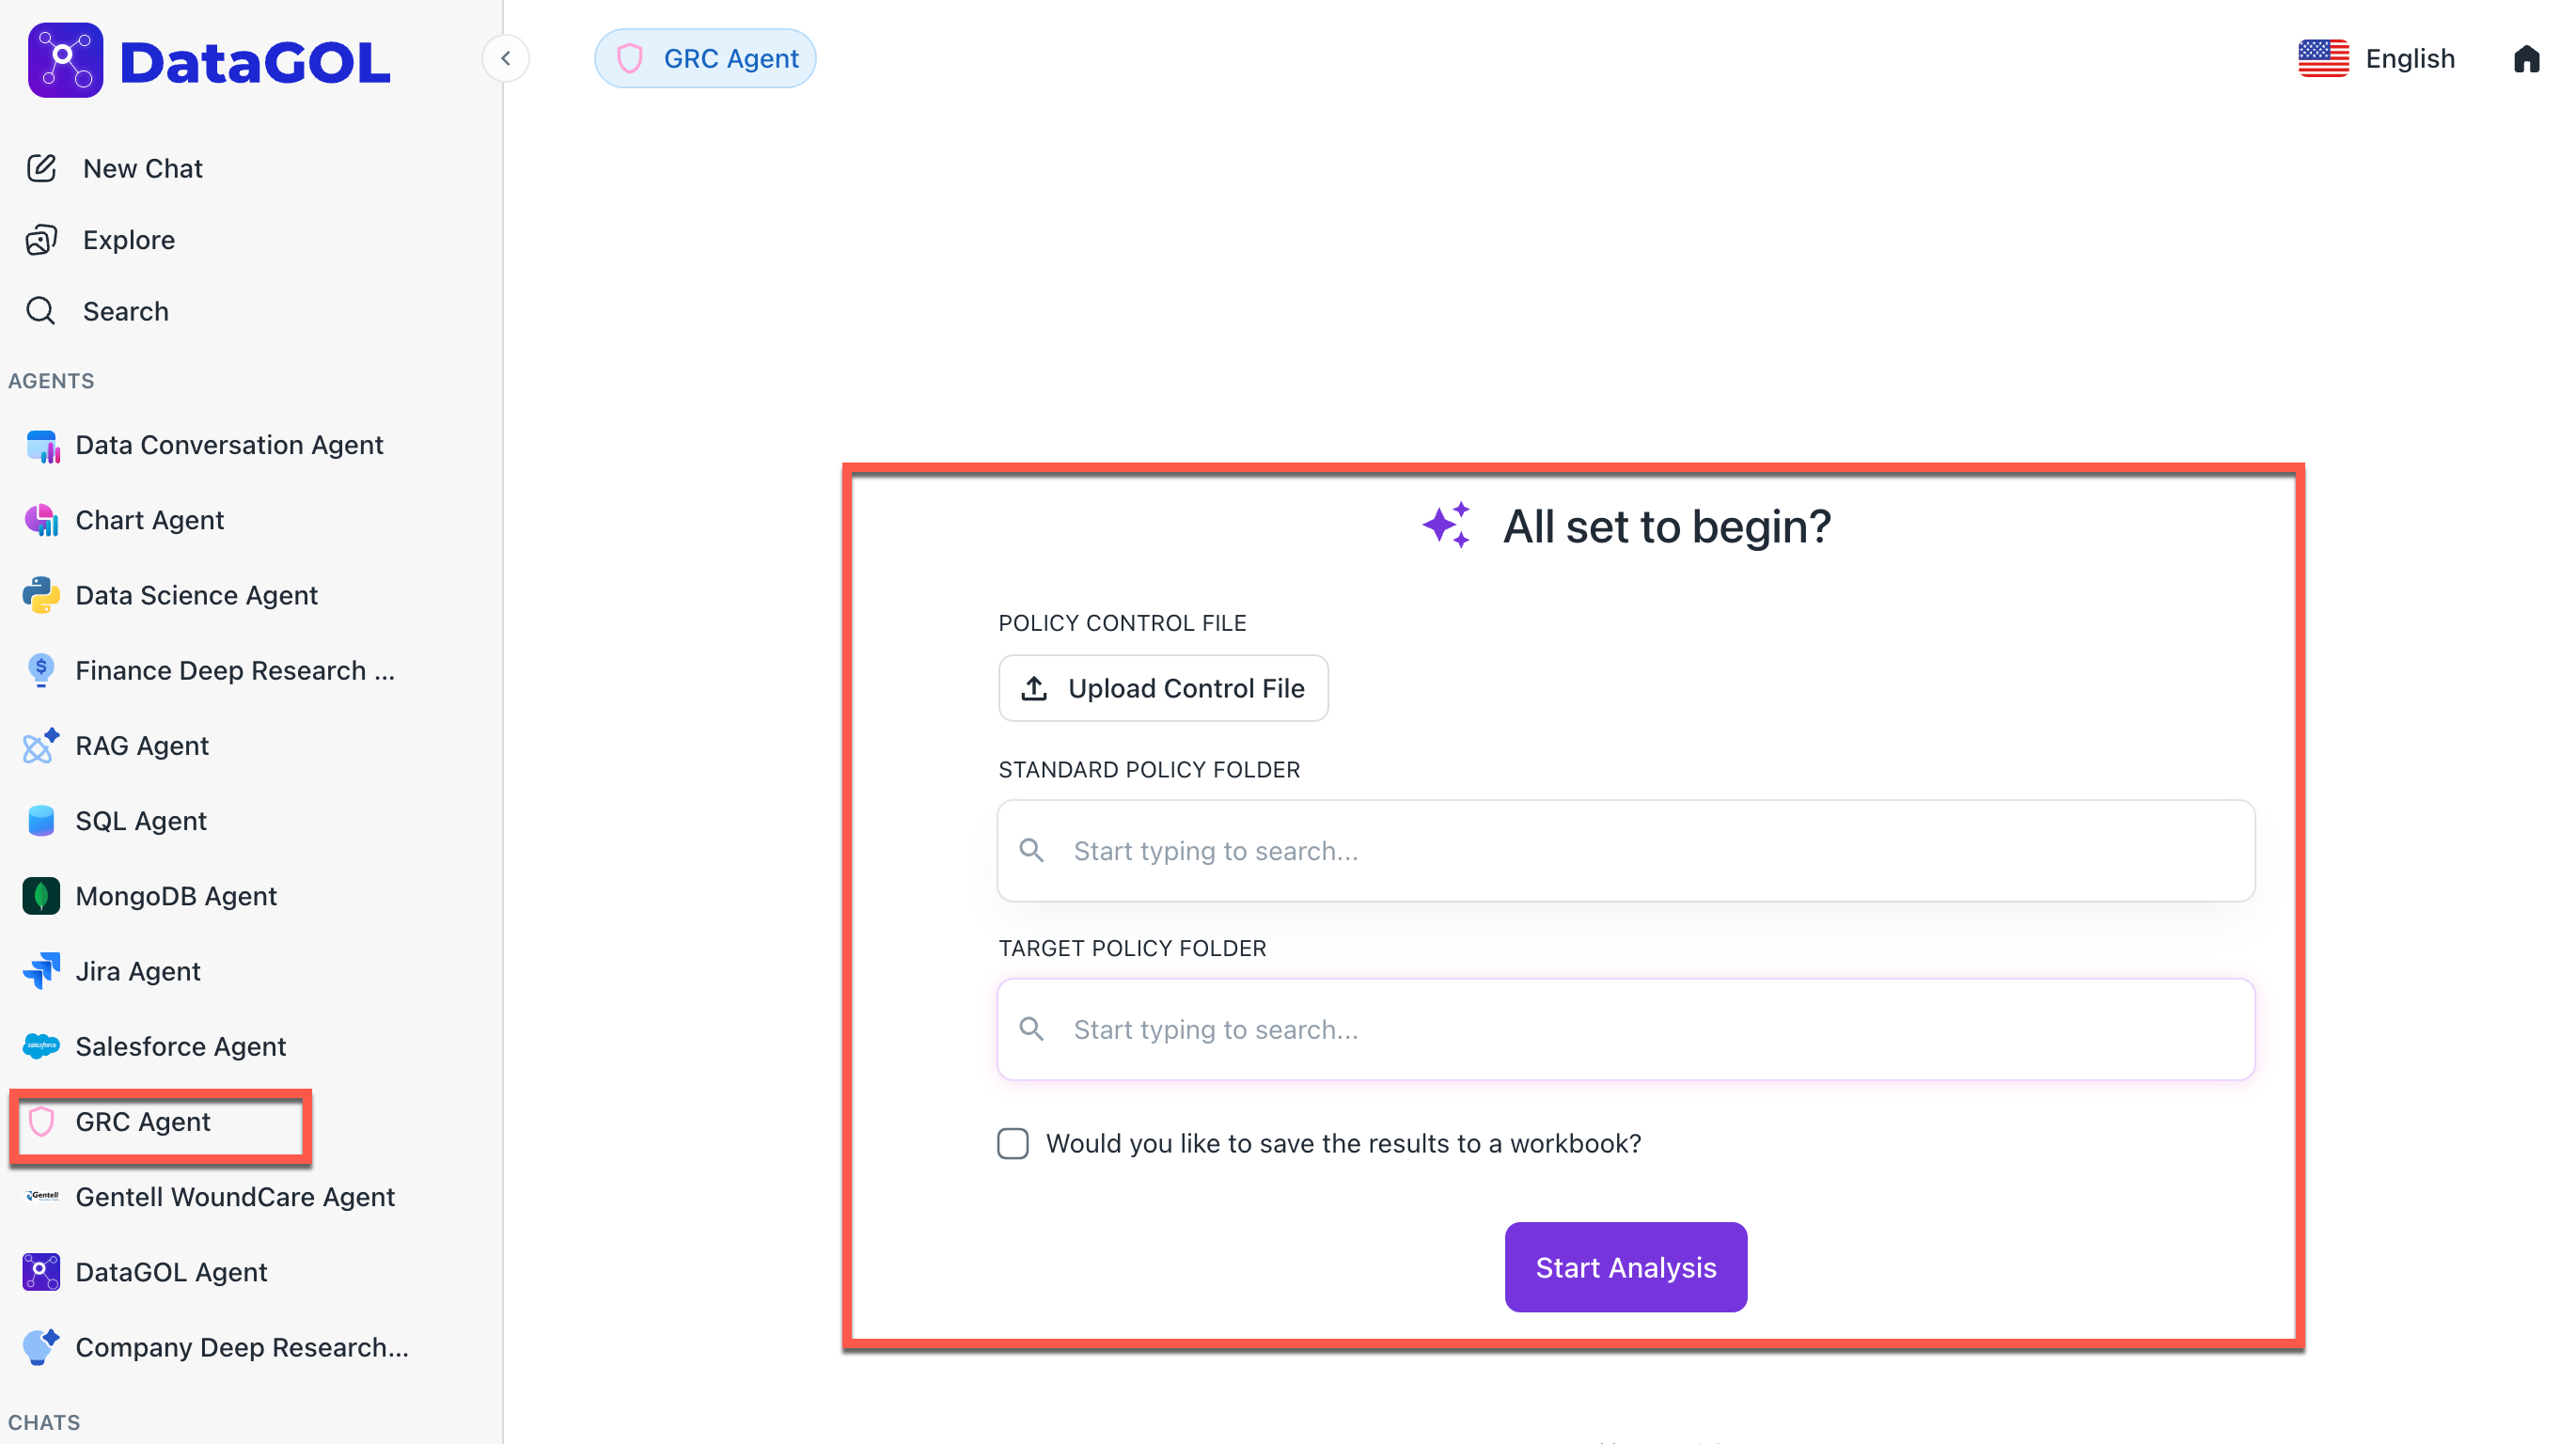The image size is (2576, 1444).
Task: Open the Data Science Agent Python icon
Action: click(41, 595)
